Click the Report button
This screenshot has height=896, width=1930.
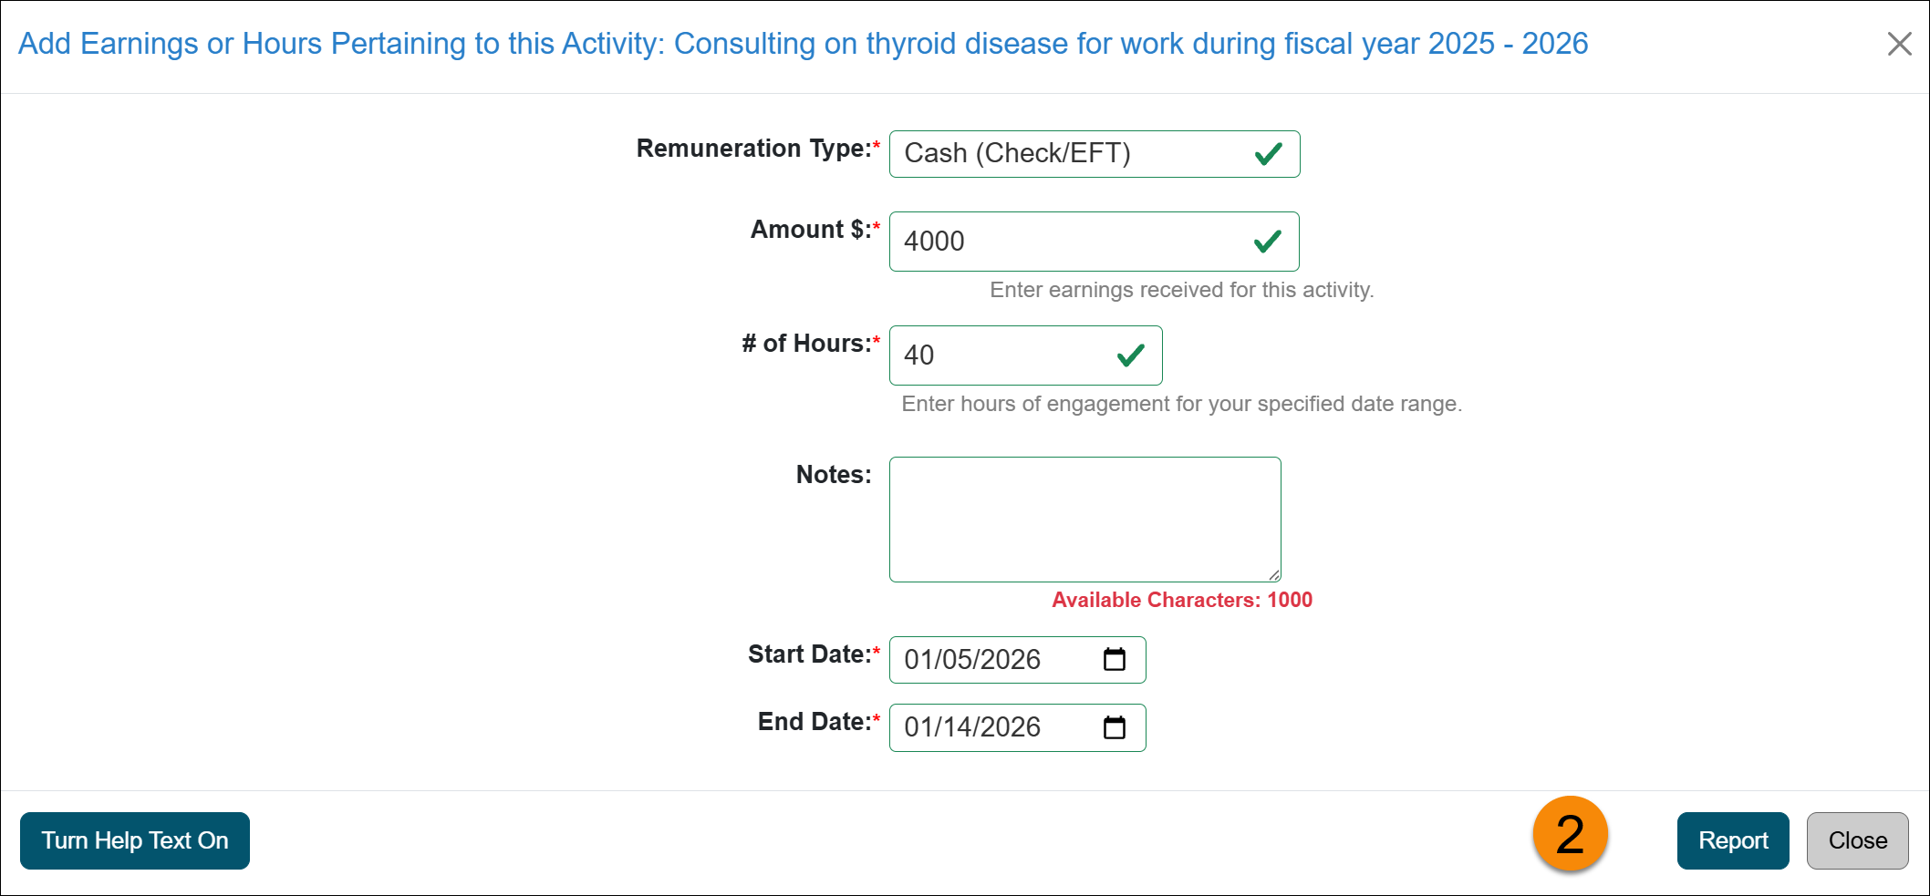pyautogui.click(x=1733, y=839)
